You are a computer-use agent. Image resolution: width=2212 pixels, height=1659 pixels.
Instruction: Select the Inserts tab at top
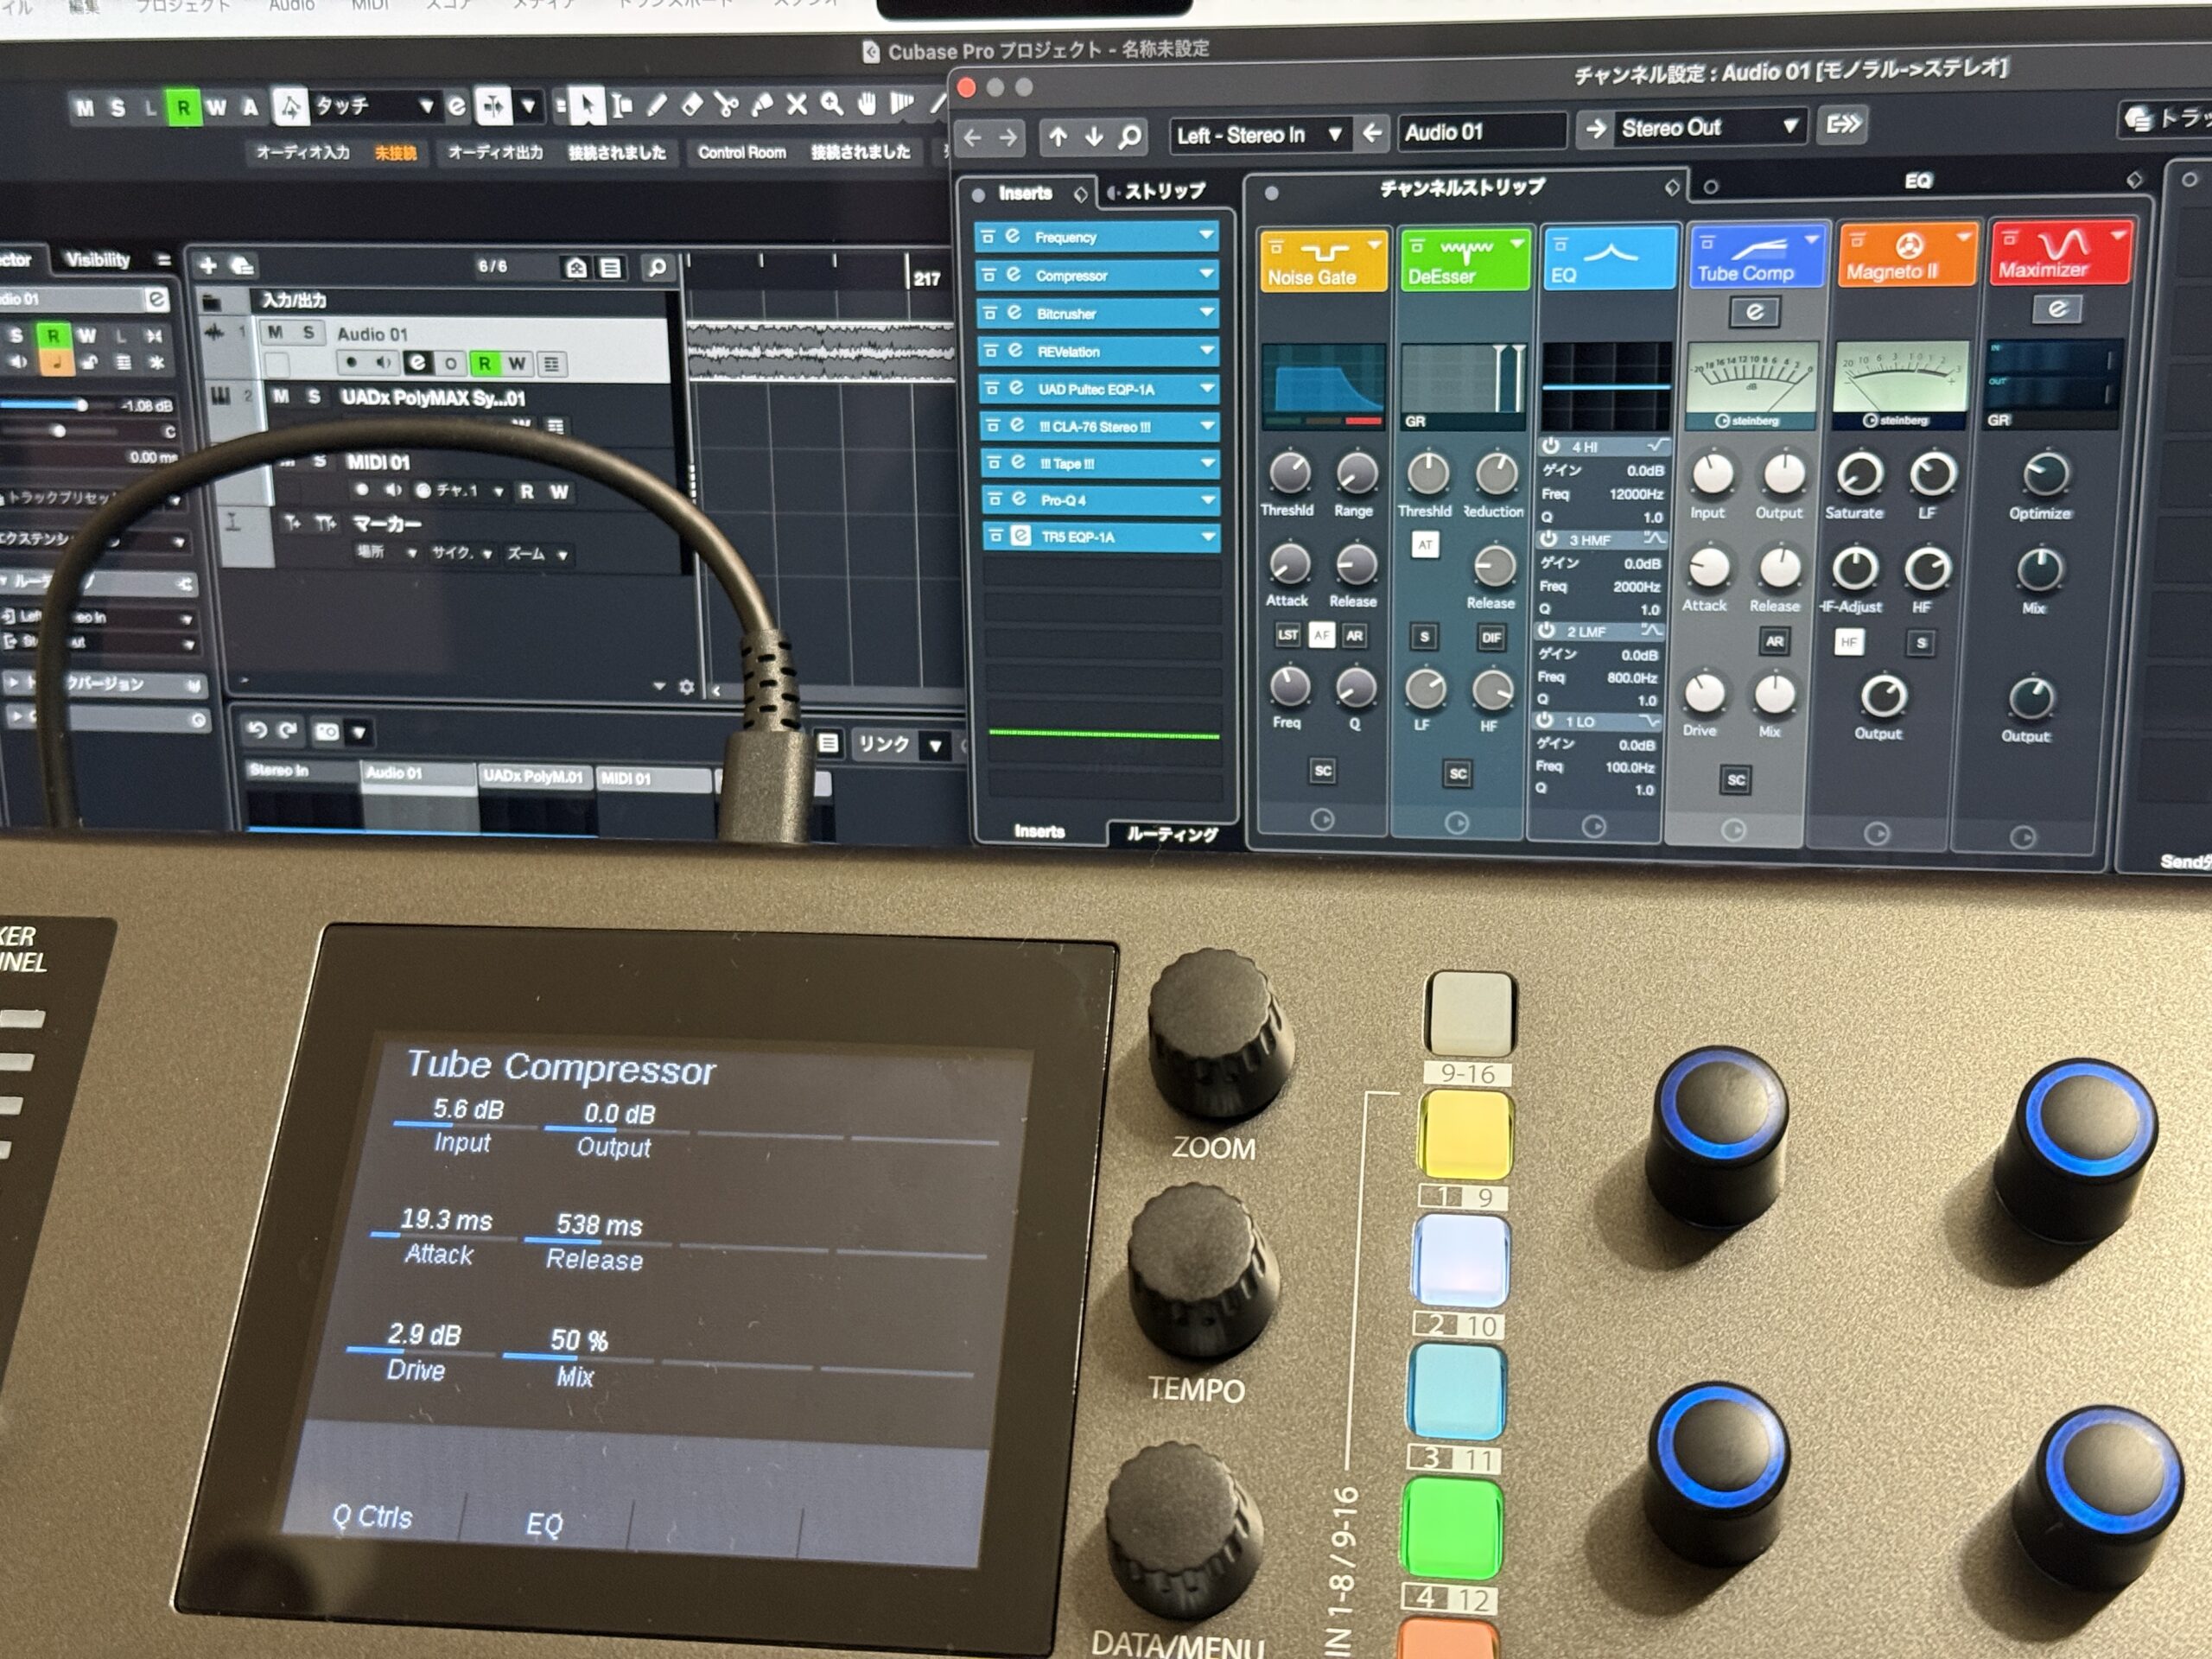pos(1025,193)
